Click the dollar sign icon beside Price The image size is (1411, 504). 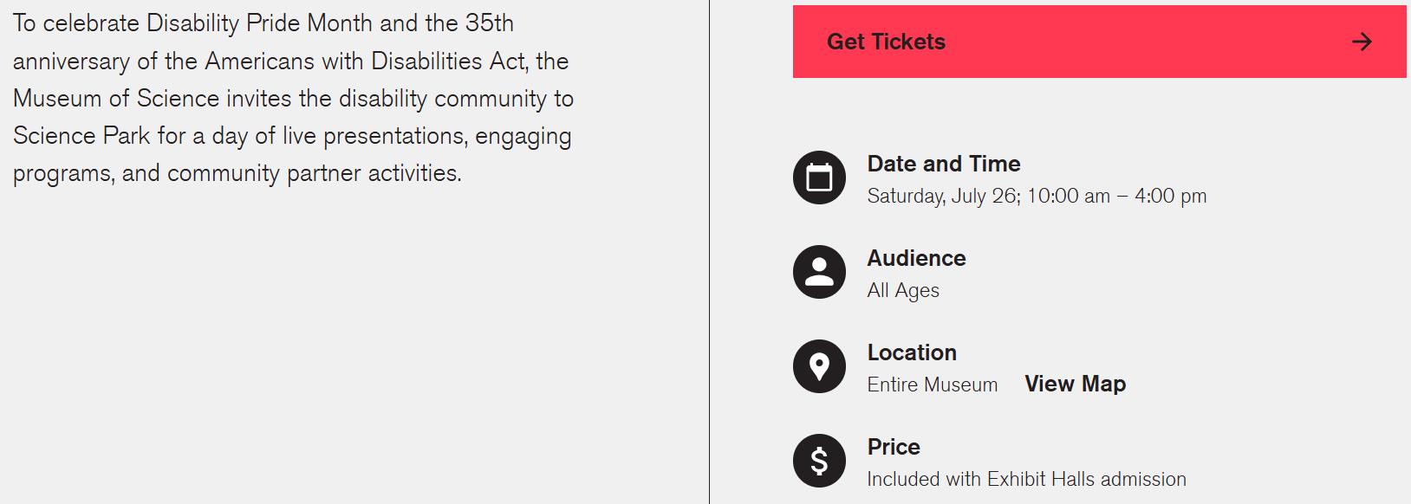[x=819, y=461]
